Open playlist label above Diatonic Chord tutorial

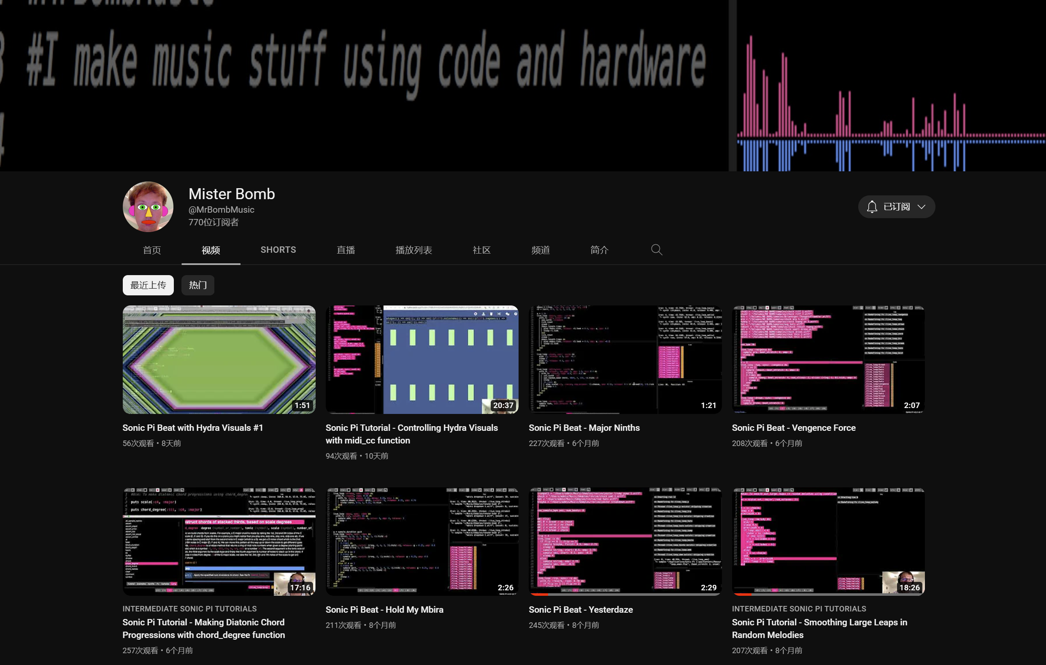pos(189,609)
